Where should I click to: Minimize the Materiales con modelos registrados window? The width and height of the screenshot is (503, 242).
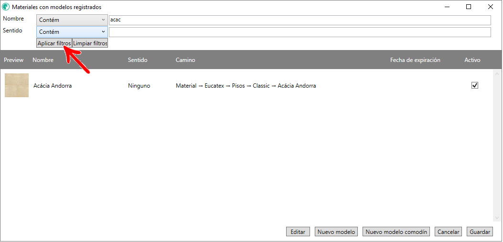click(447, 7)
